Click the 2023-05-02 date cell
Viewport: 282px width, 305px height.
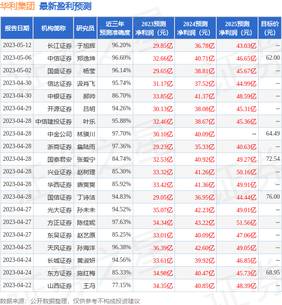click(x=17, y=71)
